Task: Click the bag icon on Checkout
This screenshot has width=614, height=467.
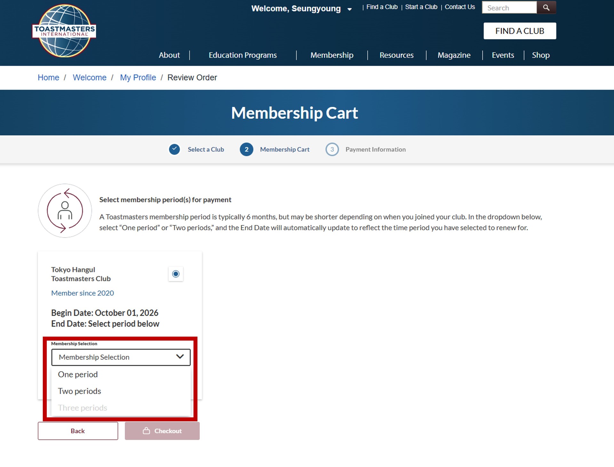Action: pyautogui.click(x=146, y=431)
